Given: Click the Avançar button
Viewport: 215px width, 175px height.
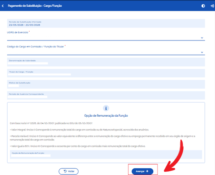Looking at the screenshot, I should [142, 171].
